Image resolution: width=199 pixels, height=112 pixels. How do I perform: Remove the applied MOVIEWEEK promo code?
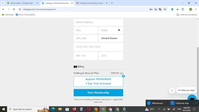[x=123, y=76]
